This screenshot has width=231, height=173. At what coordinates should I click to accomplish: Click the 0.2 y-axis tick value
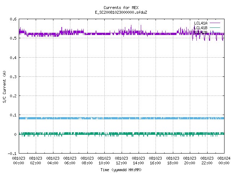(x=13, y=96)
